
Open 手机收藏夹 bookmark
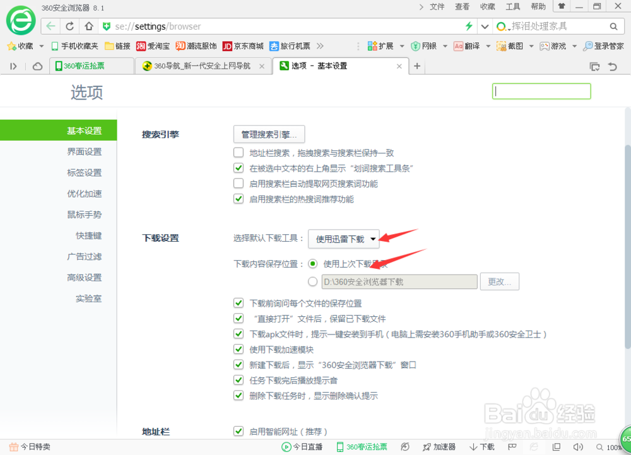click(x=75, y=46)
